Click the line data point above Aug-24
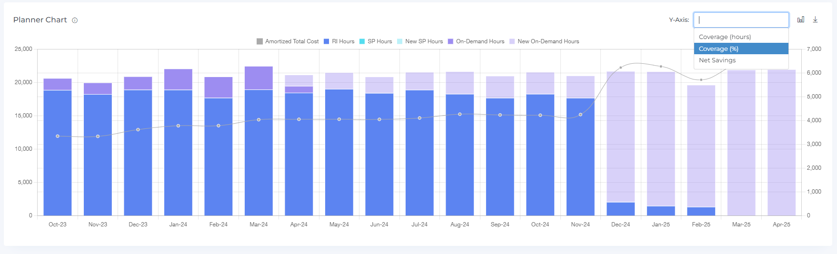The image size is (837, 254). tap(459, 114)
